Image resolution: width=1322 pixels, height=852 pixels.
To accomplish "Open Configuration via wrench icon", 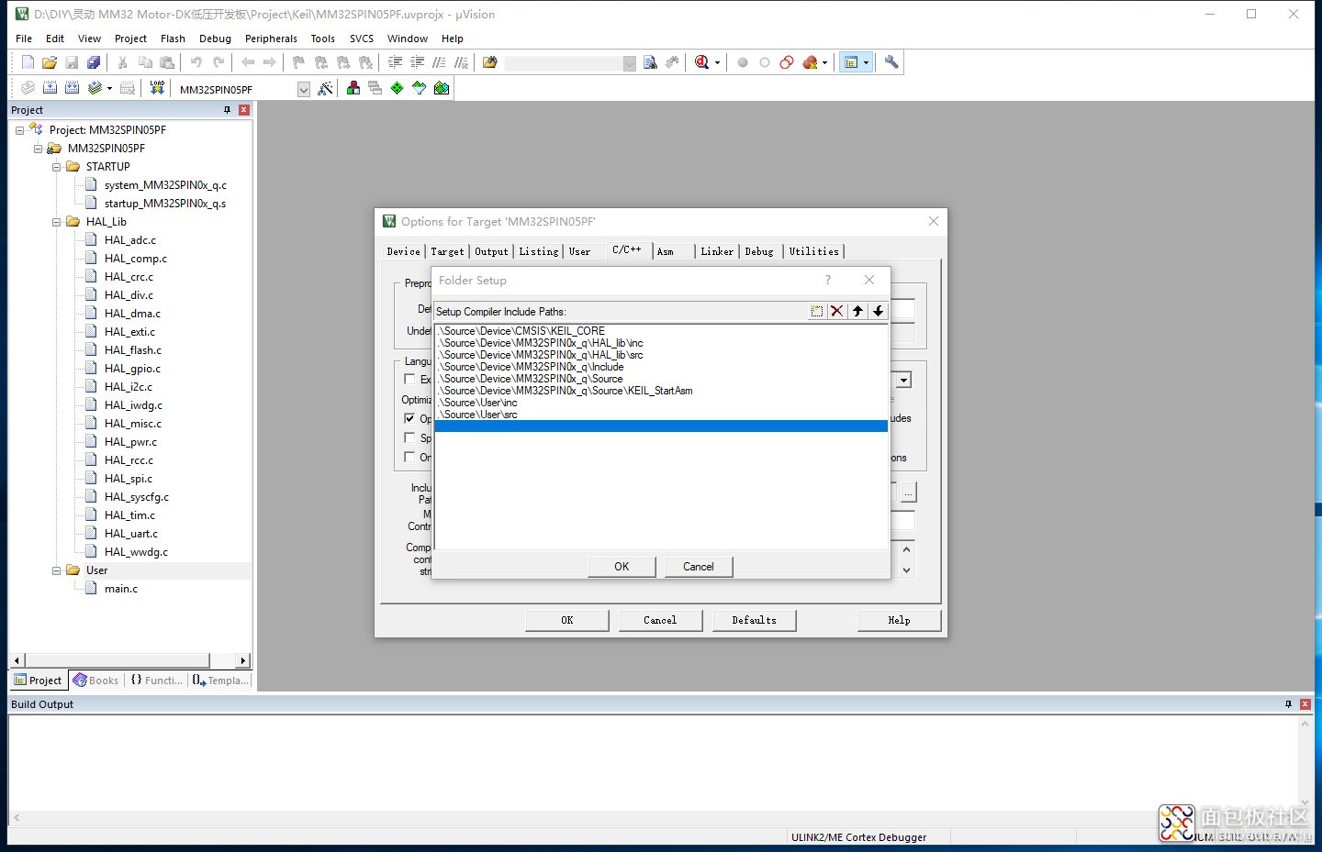I will coord(891,62).
